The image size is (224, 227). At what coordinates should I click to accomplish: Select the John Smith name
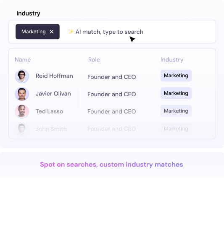click(51, 129)
